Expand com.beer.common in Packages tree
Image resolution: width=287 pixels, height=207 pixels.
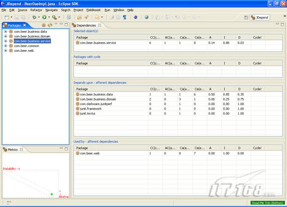click(x=6, y=46)
